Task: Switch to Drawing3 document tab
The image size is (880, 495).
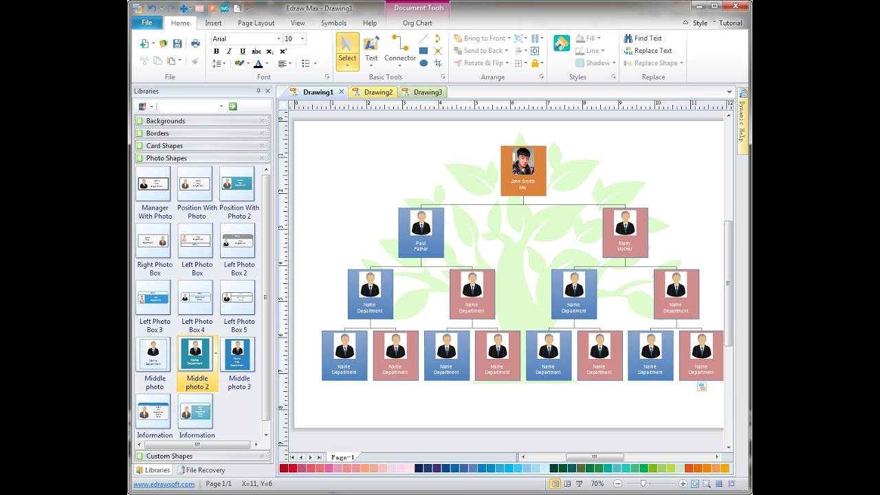Action: (423, 92)
